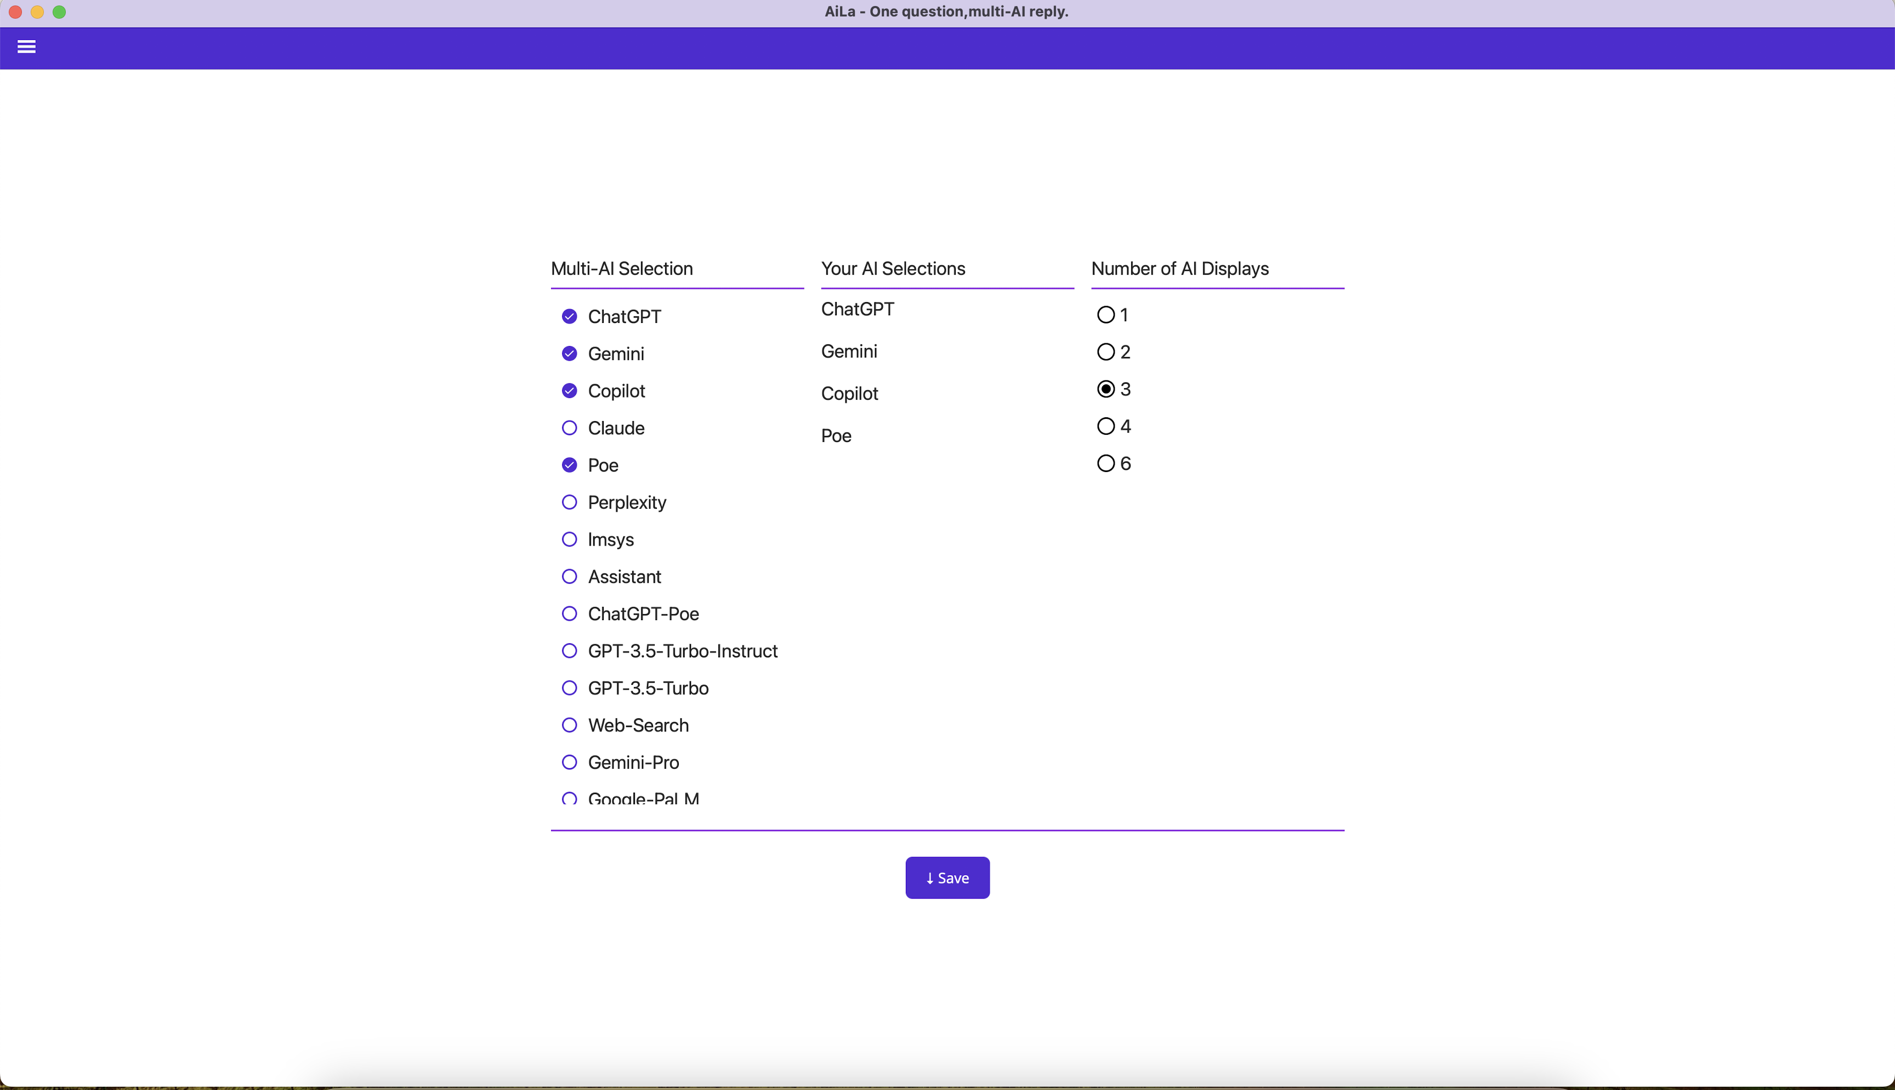The width and height of the screenshot is (1895, 1090).
Task: Uncheck the Poe checkbox
Action: [x=569, y=465]
